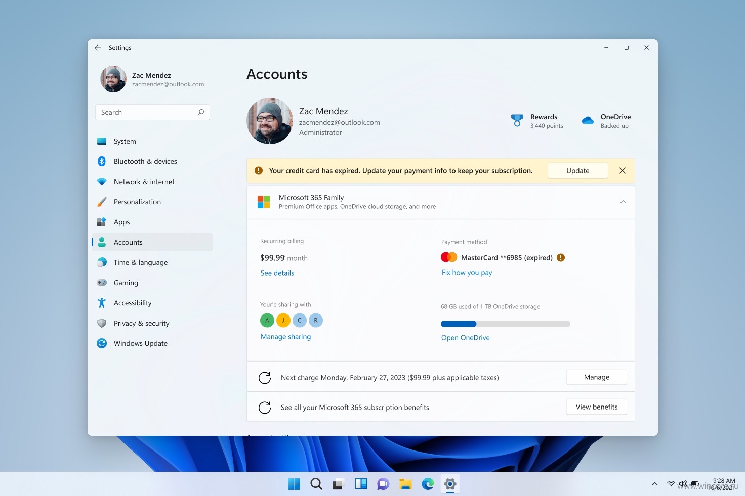Click the Network wifi icon in sidebar
Viewport: 745px width, 496px height.
pyautogui.click(x=102, y=182)
